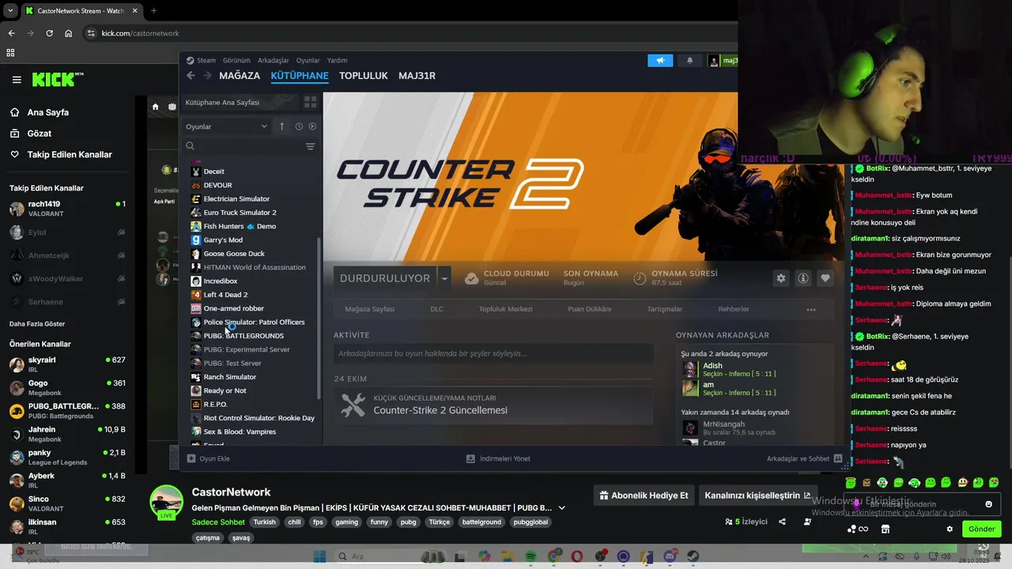Open Spotify from Windows taskbar
Image resolution: width=1012 pixels, height=569 pixels.
[x=531, y=557]
